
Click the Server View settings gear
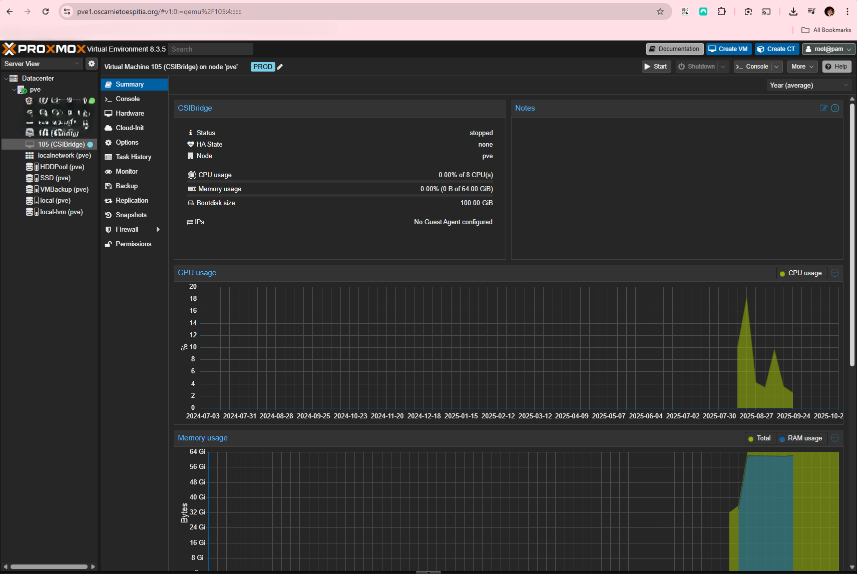91,64
